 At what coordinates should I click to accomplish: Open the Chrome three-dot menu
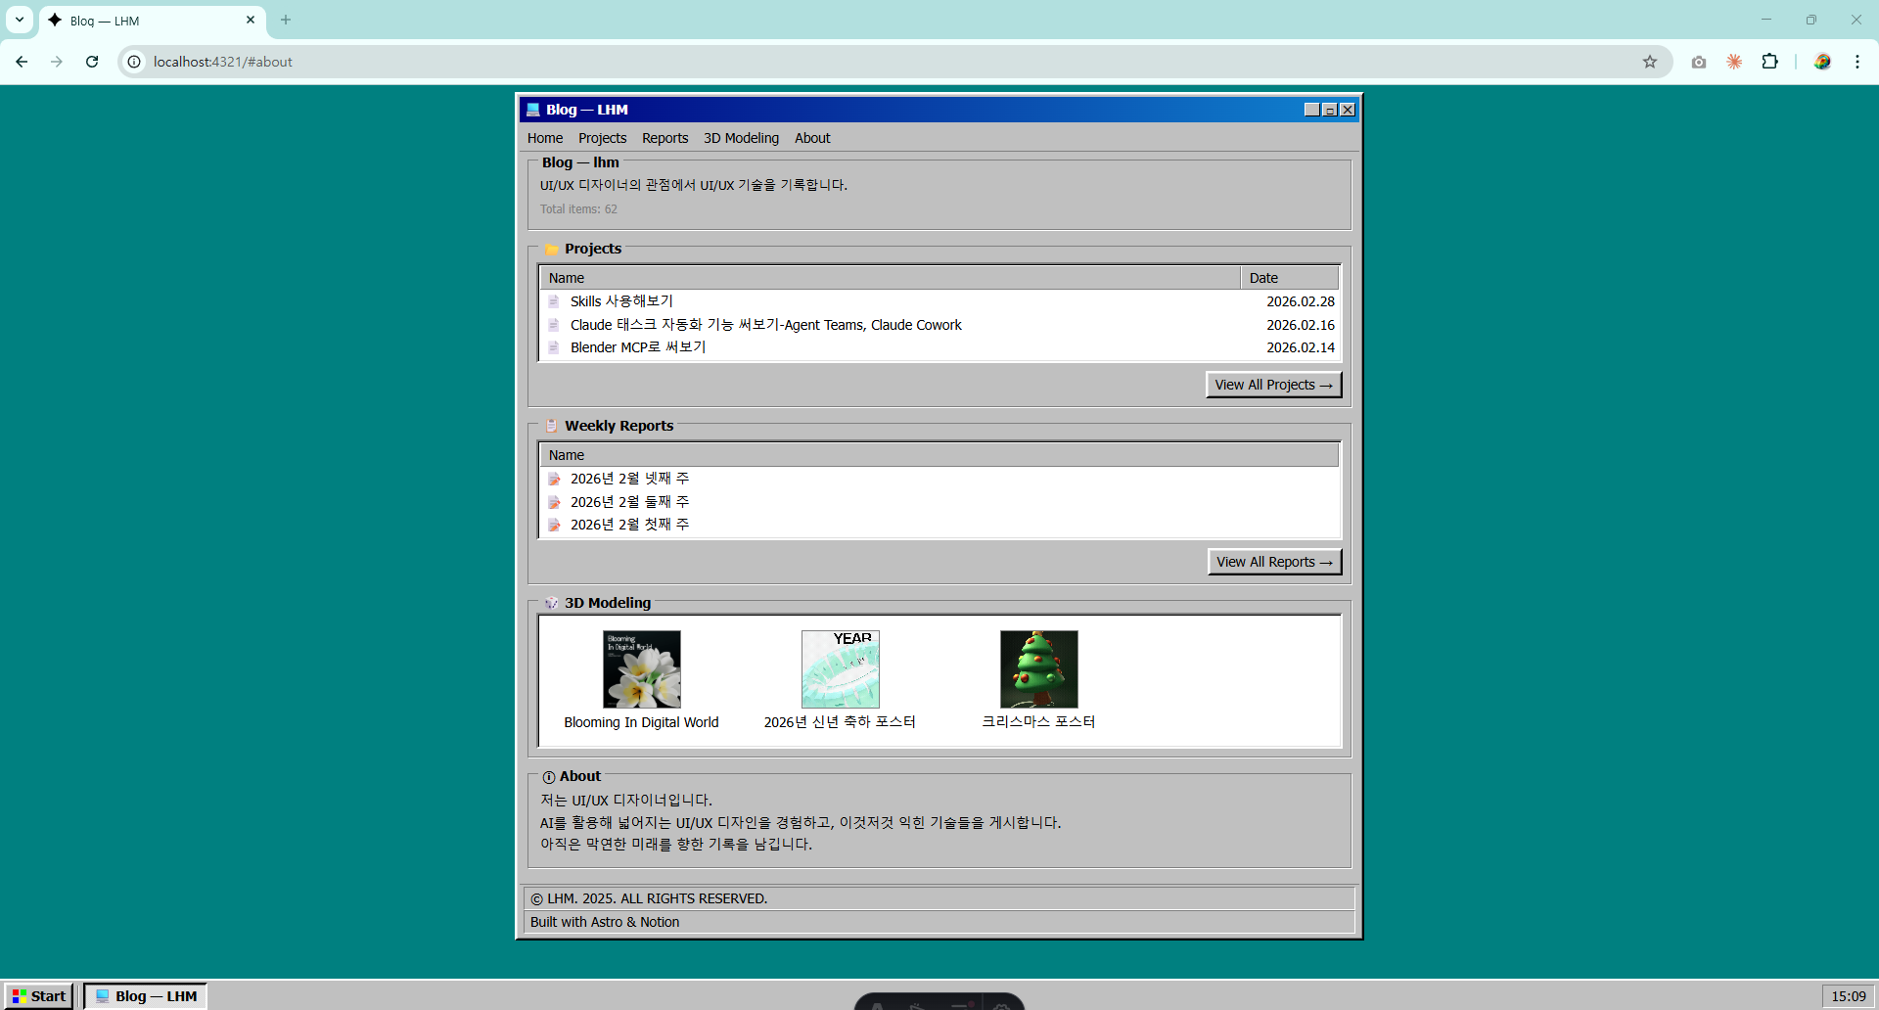pyautogui.click(x=1856, y=62)
